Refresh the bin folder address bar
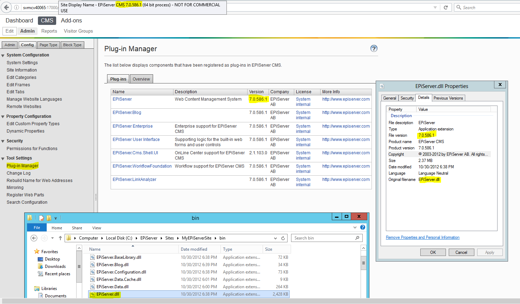This screenshot has height=304, width=520. pyautogui.click(x=283, y=238)
